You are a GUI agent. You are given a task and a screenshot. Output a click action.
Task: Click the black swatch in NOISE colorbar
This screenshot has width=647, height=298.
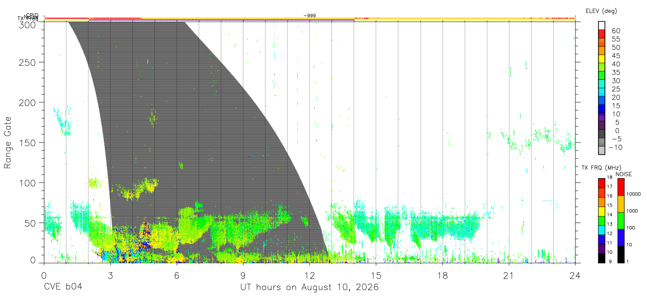[621, 254]
